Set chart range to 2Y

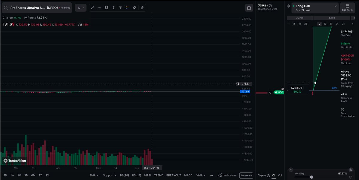pos(47,176)
